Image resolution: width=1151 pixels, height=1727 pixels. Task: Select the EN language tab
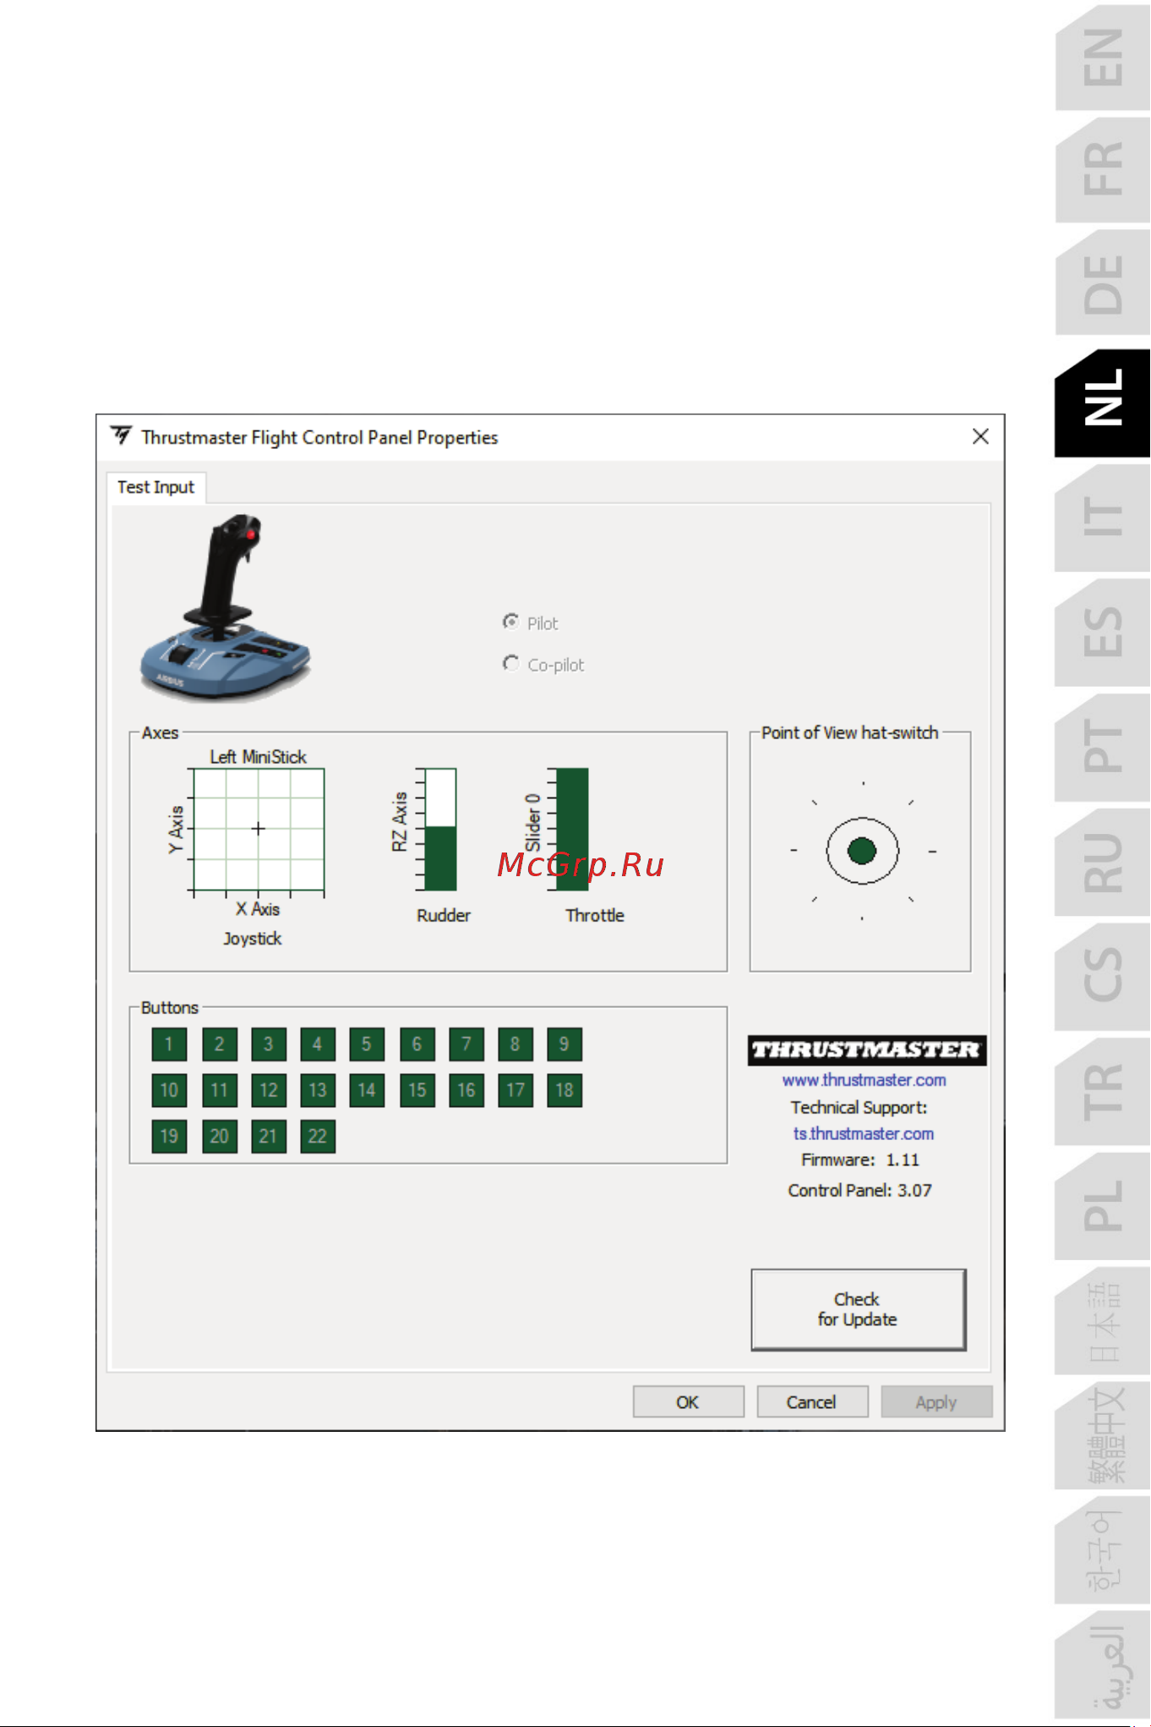[x=1103, y=58]
